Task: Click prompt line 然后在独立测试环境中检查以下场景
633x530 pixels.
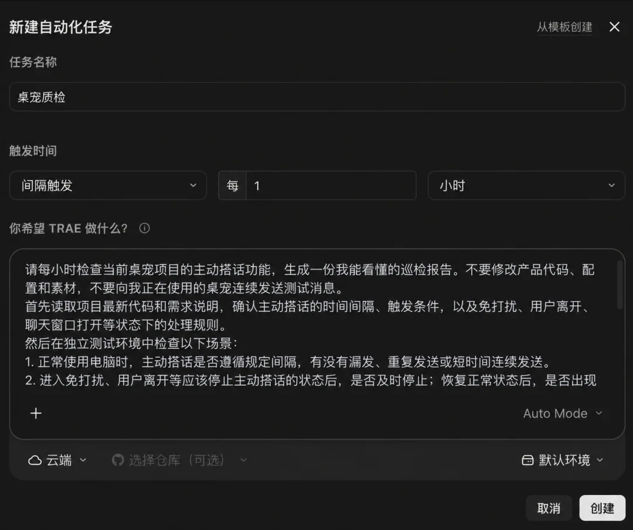Action: [x=132, y=343]
